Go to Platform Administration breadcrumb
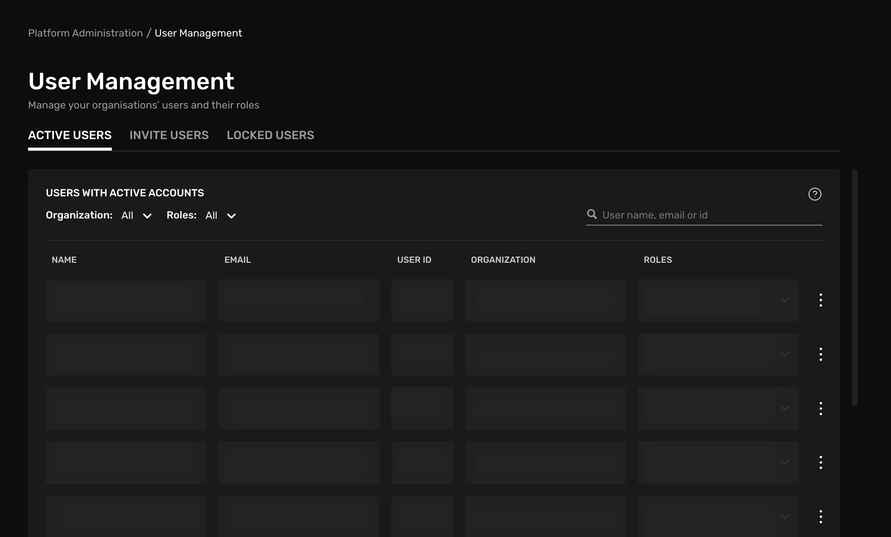The height and width of the screenshot is (537, 891). 86,33
